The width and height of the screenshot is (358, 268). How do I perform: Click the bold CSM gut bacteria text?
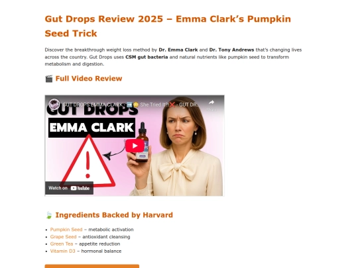(147, 57)
